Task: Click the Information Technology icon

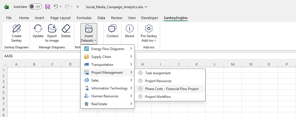Action: (87, 88)
